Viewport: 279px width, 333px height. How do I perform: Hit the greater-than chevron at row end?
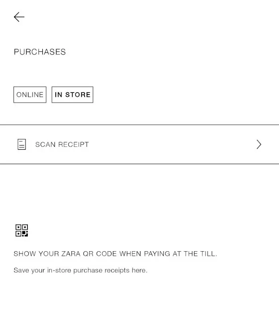259,144
